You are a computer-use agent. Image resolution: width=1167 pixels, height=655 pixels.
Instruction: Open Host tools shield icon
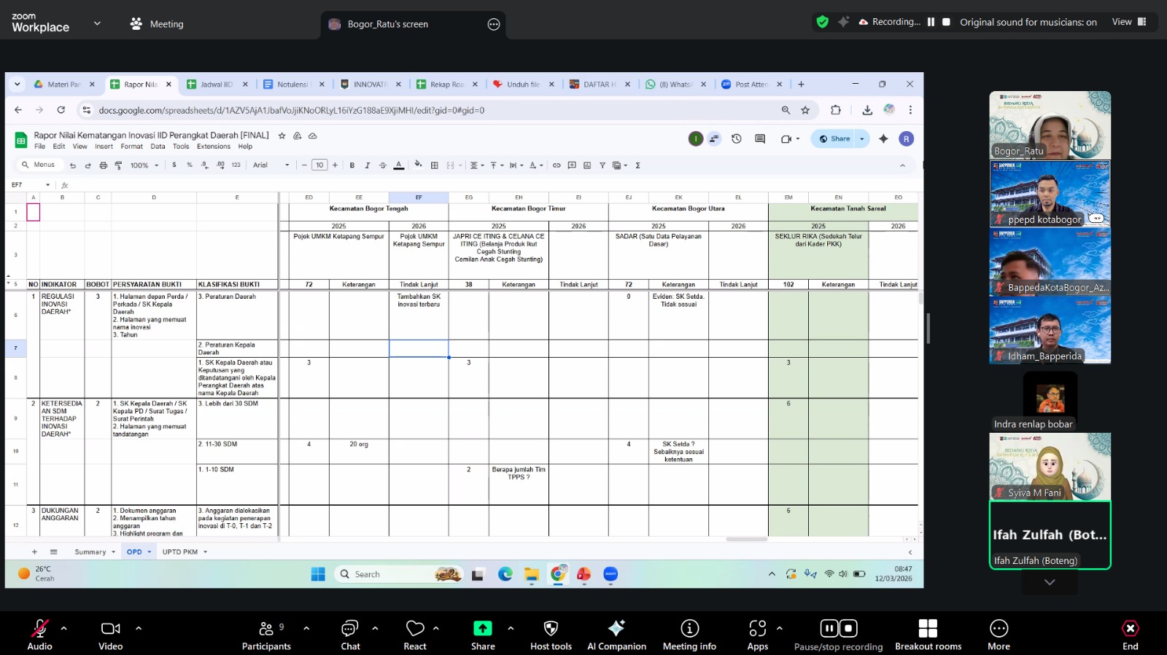tap(551, 629)
